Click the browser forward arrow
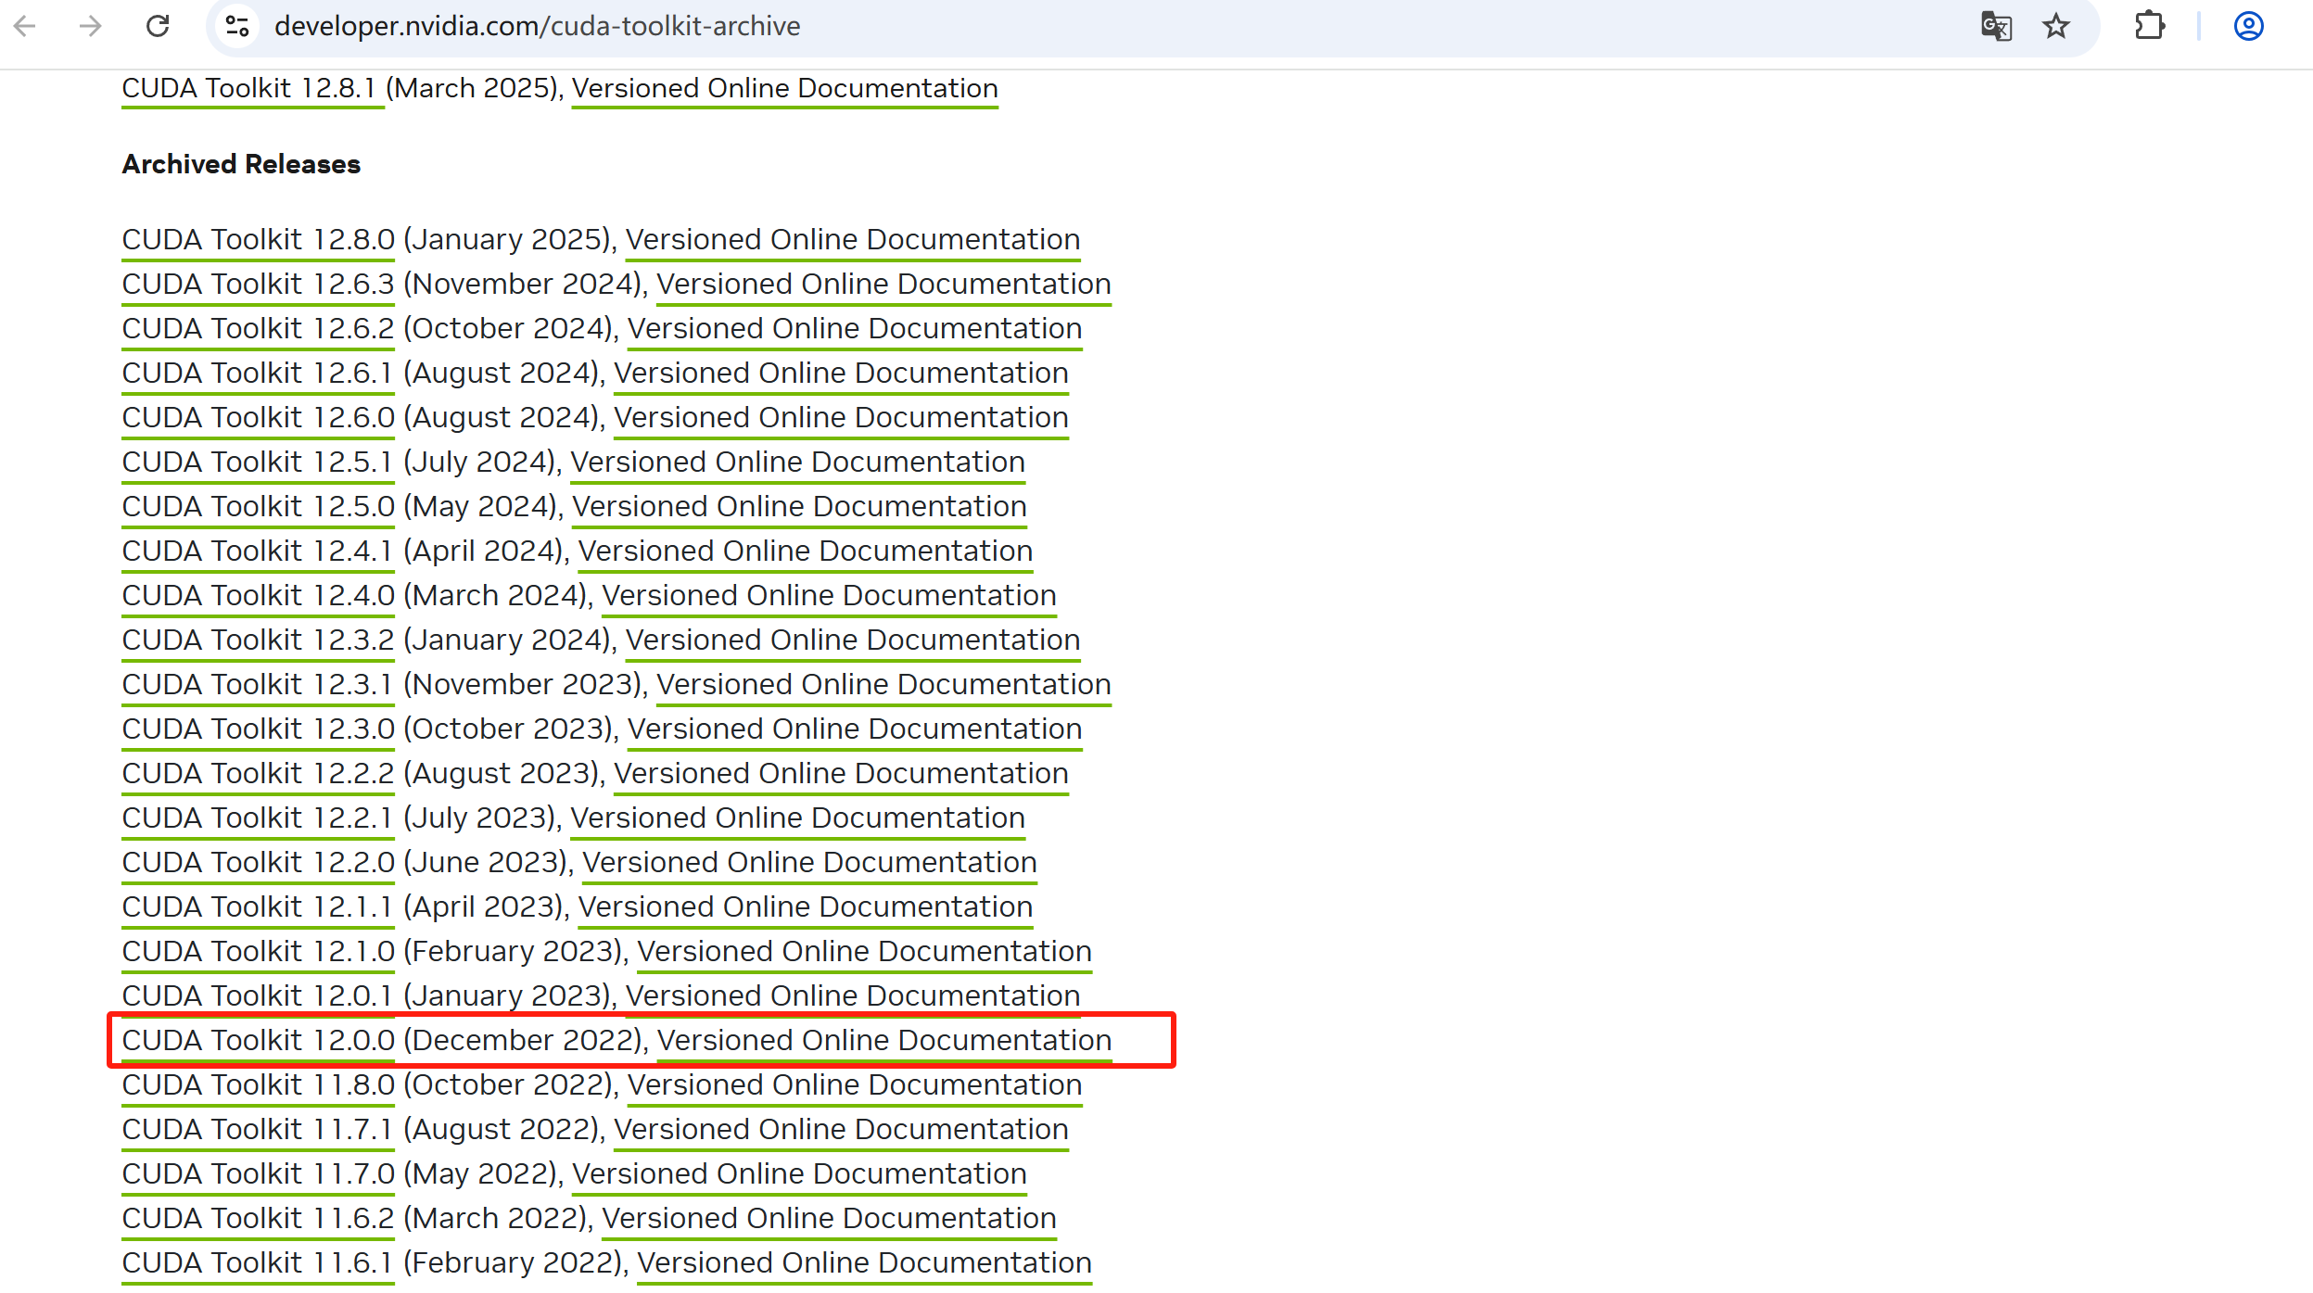 click(x=91, y=26)
